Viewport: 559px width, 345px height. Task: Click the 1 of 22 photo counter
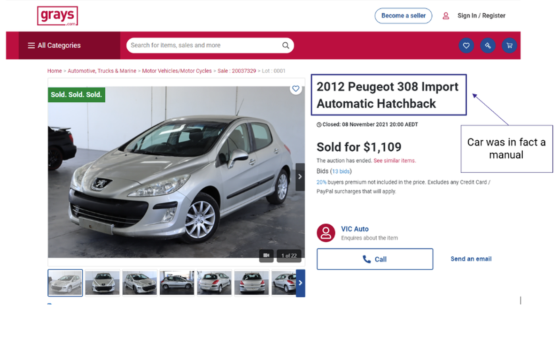[289, 255]
